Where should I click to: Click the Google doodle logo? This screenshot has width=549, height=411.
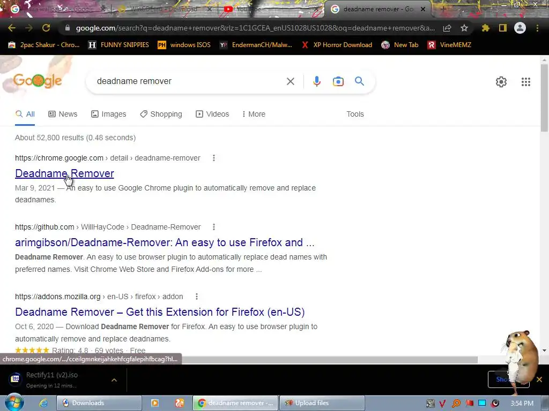38,80
